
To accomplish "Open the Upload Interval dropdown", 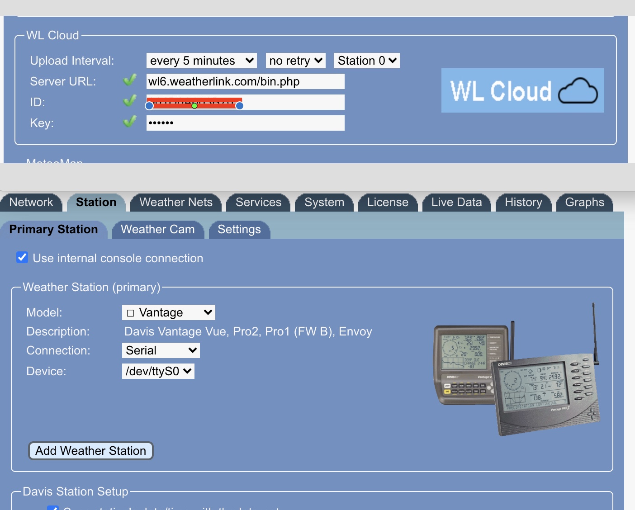I will point(201,61).
